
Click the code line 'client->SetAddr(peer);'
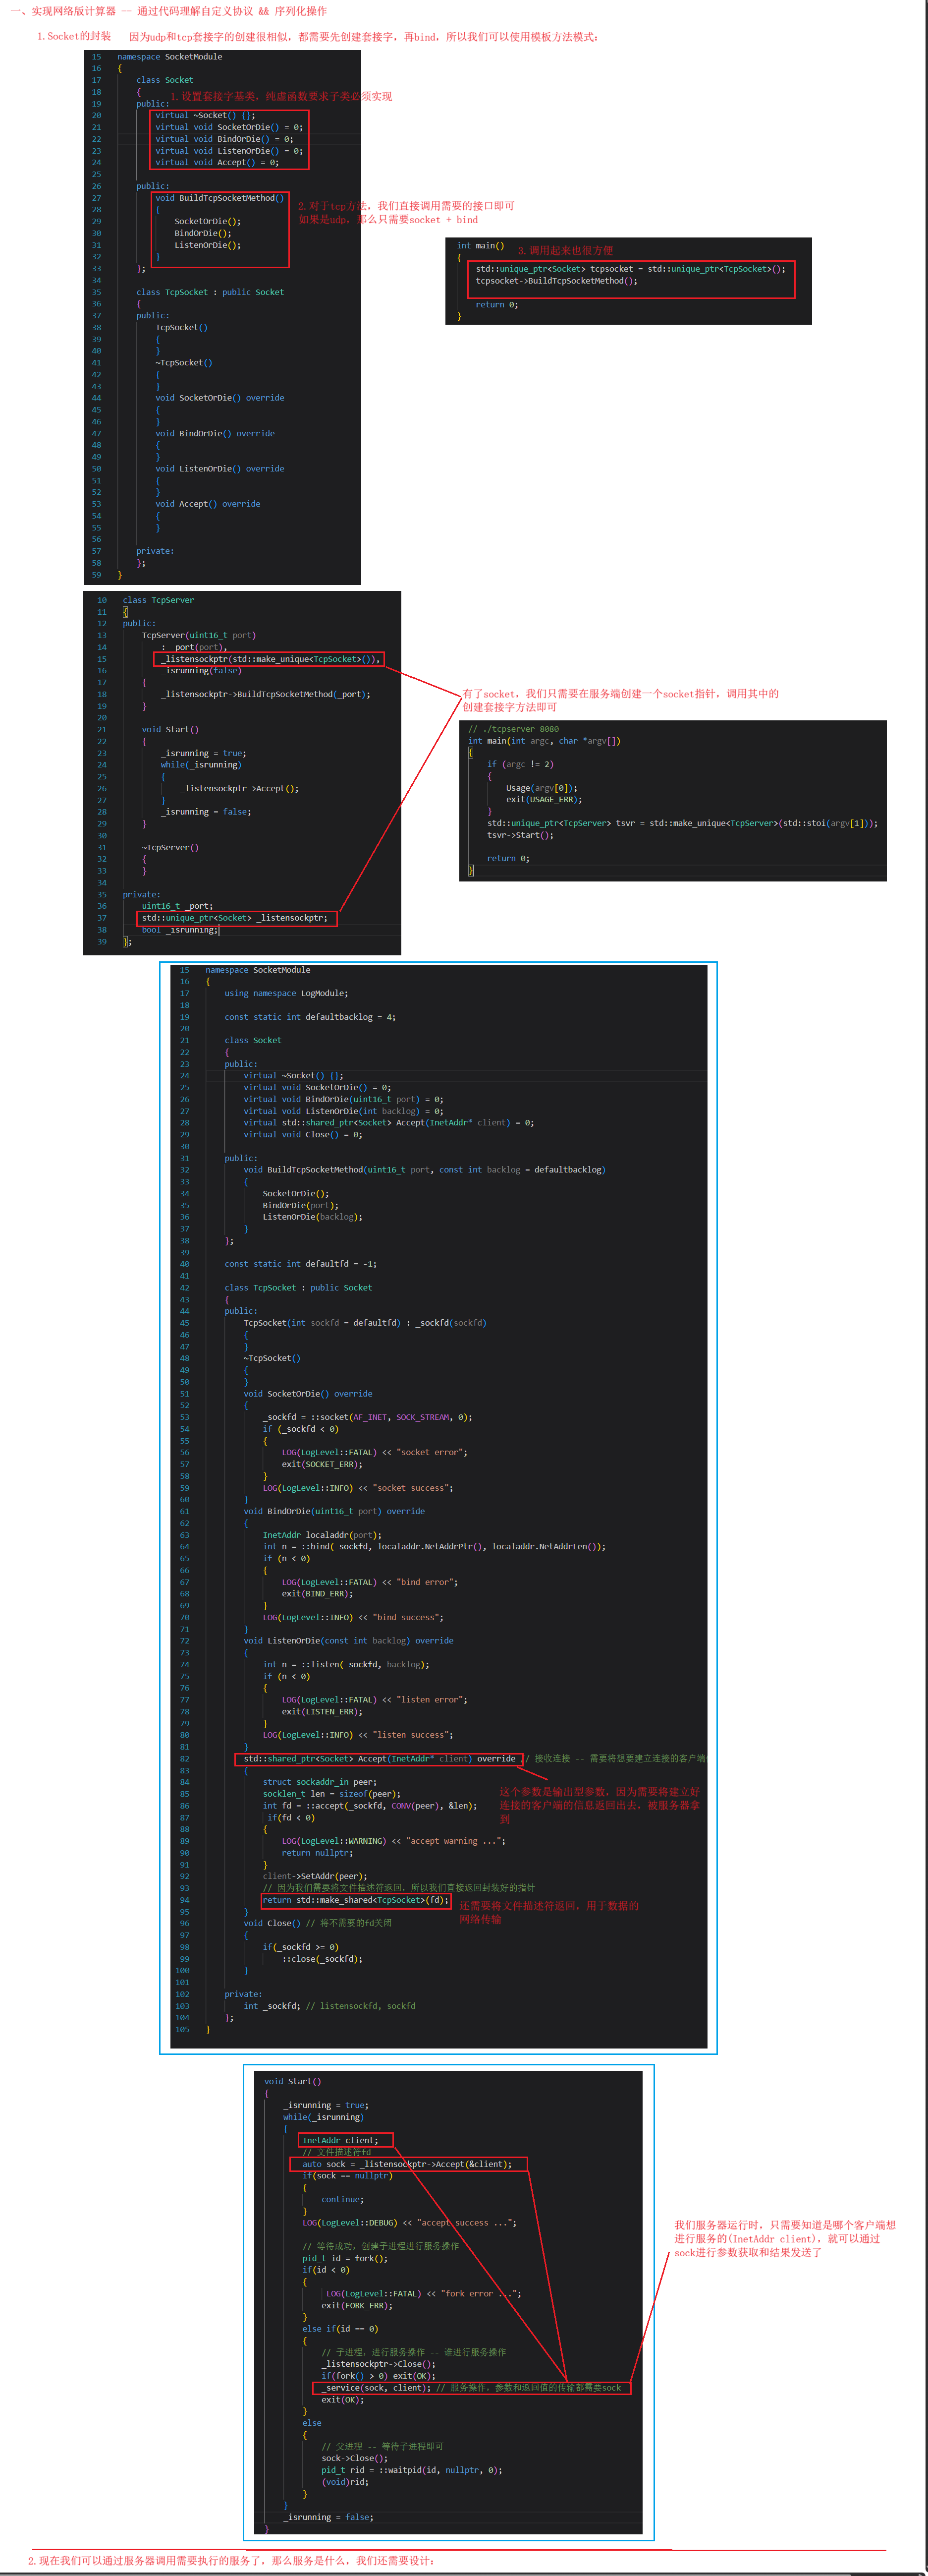point(315,1876)
